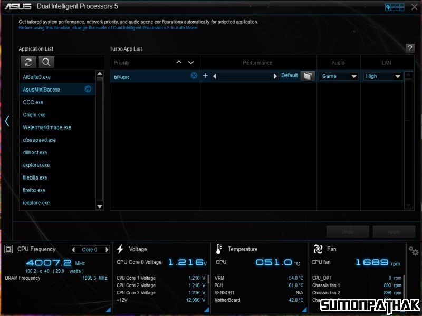Select AISuite3.exe in Application List

pos(57,77)
